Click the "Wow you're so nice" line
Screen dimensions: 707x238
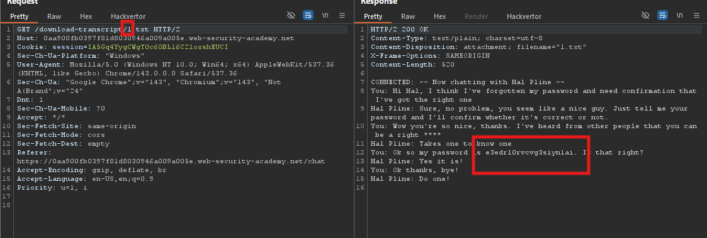tap(534, 131)
